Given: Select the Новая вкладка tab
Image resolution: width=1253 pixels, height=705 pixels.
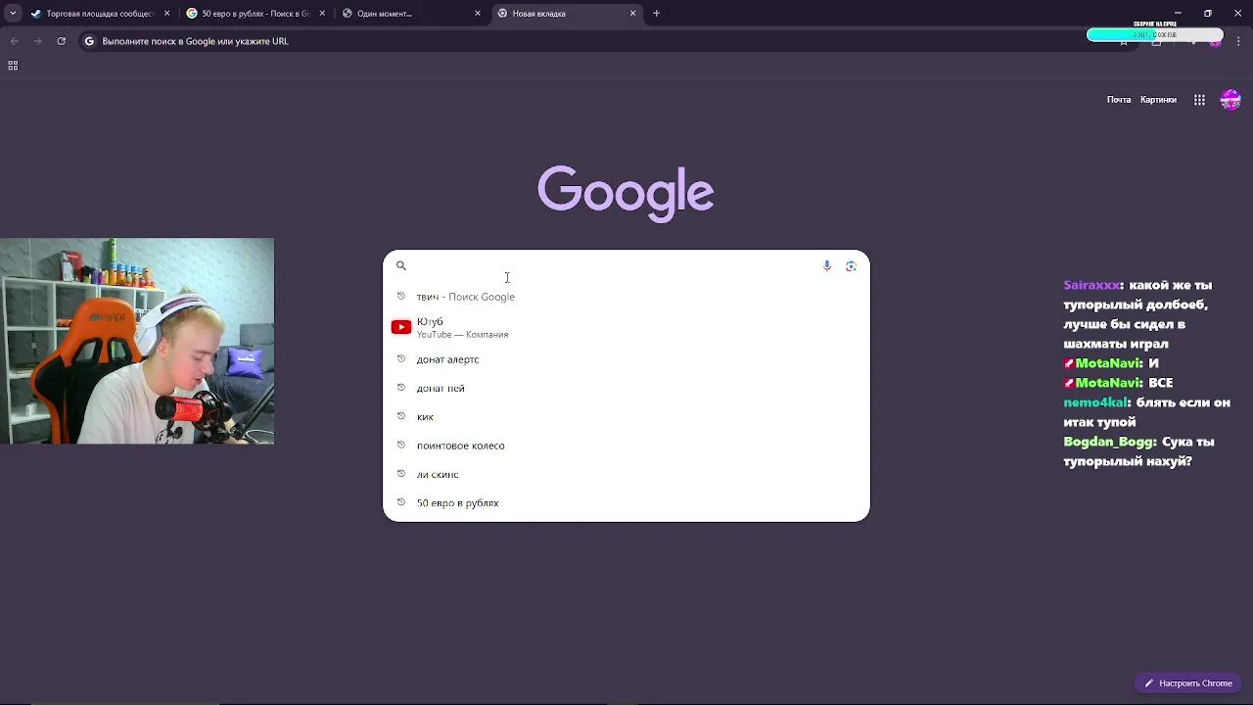Looking at the screenshot, I should (x=565, y=14).
